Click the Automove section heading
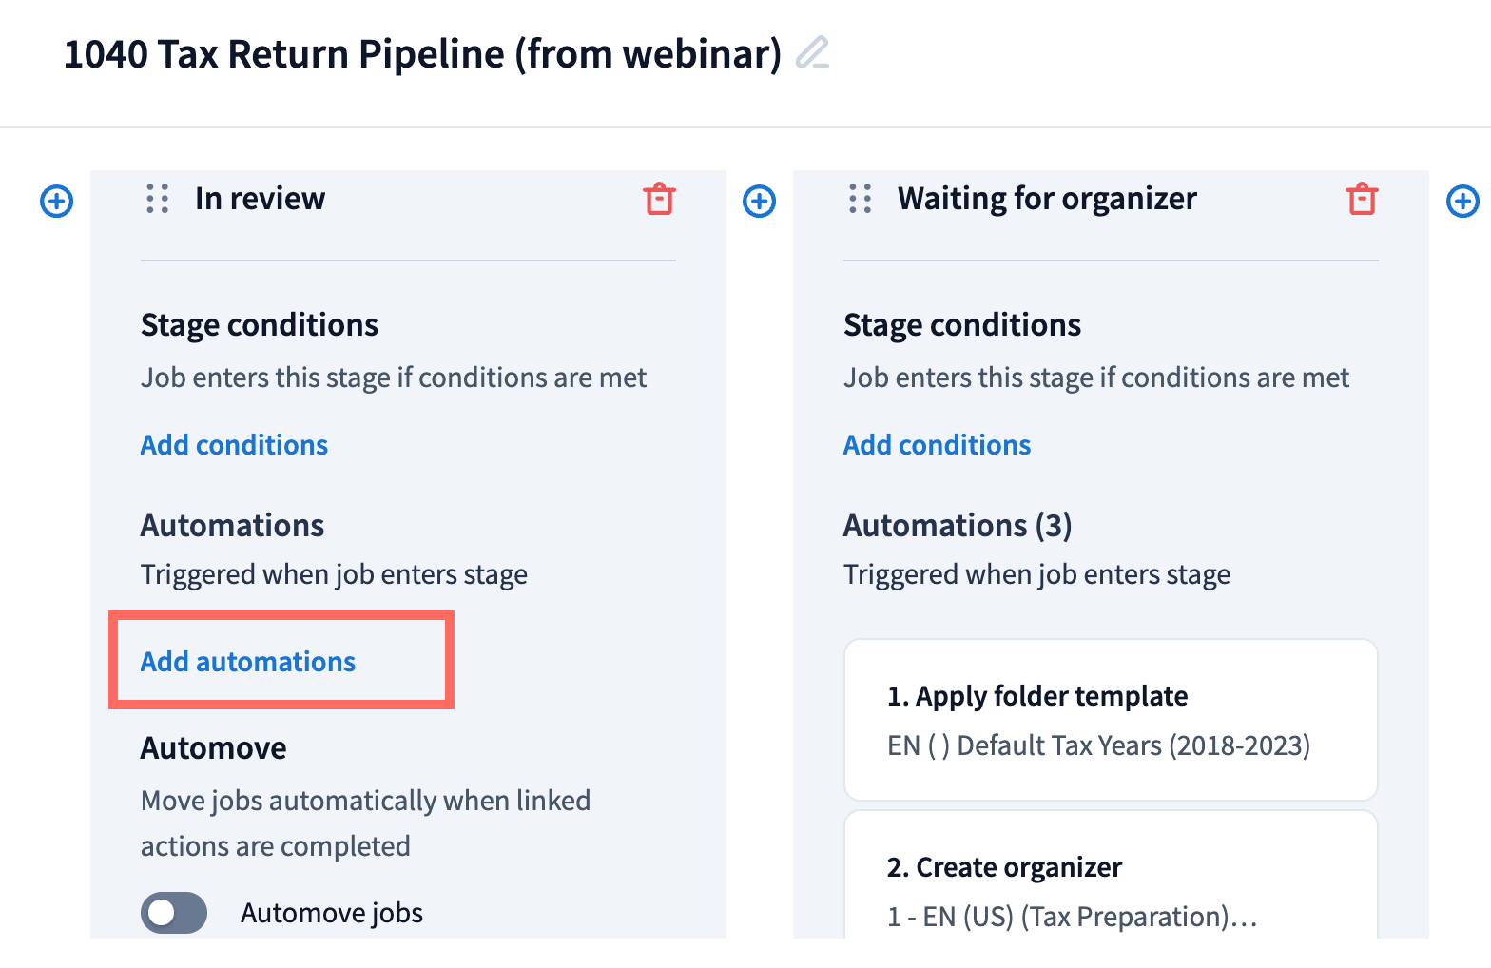 [x=214, y=748]
